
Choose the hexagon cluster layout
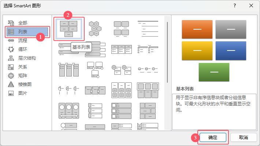(95, 29)
